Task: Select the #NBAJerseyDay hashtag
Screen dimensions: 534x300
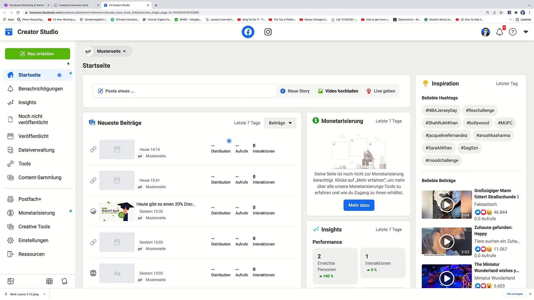Action: point(441,110)
